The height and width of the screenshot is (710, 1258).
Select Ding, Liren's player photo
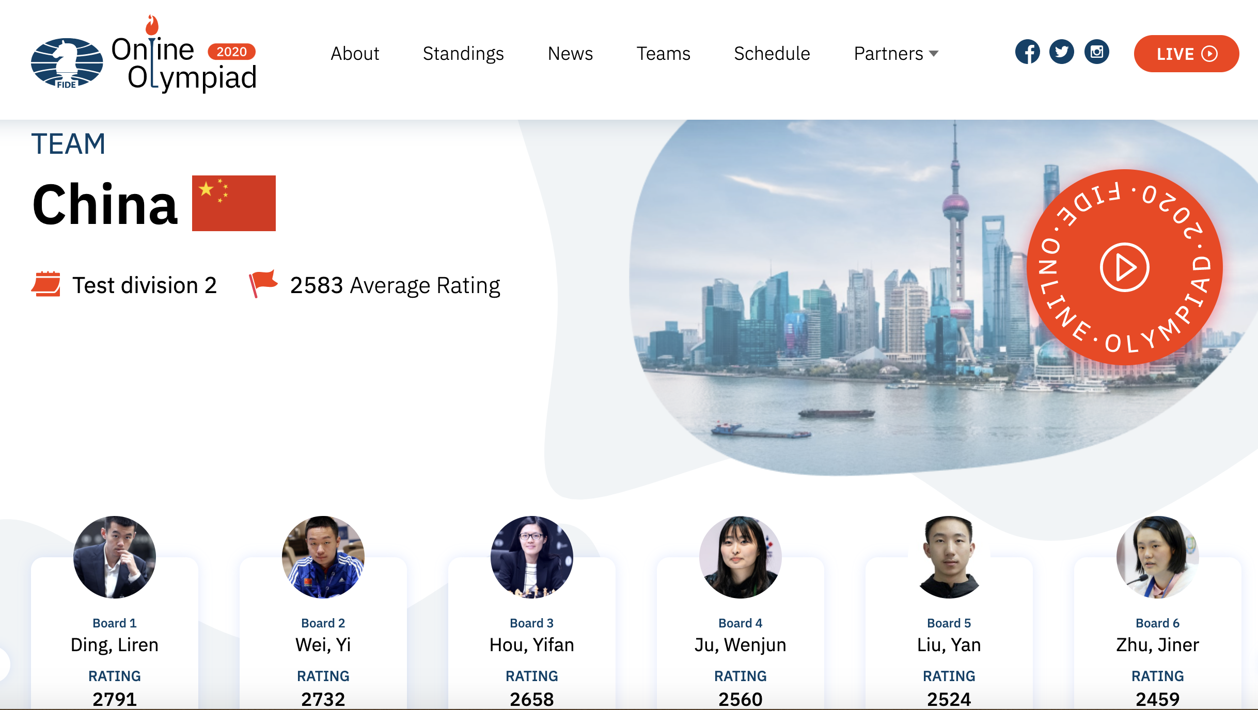pyautogui.click(x=115, y=557)
